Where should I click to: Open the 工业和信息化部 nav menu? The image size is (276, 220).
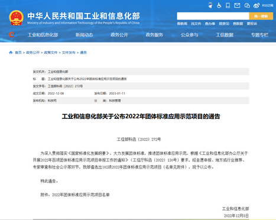coord(43,35)
